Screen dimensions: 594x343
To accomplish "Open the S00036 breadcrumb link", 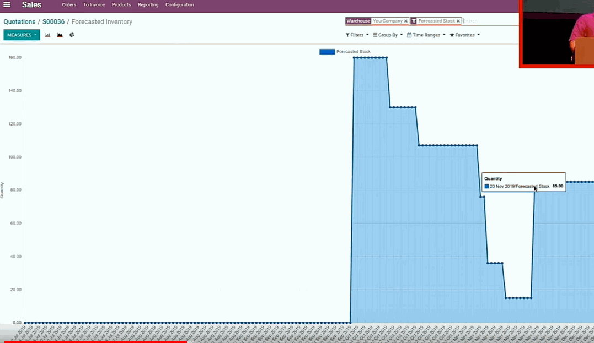I will [x=53, y=22].
